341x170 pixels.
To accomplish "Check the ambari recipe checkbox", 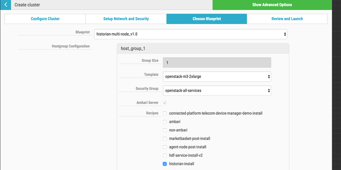I will 165,122.
